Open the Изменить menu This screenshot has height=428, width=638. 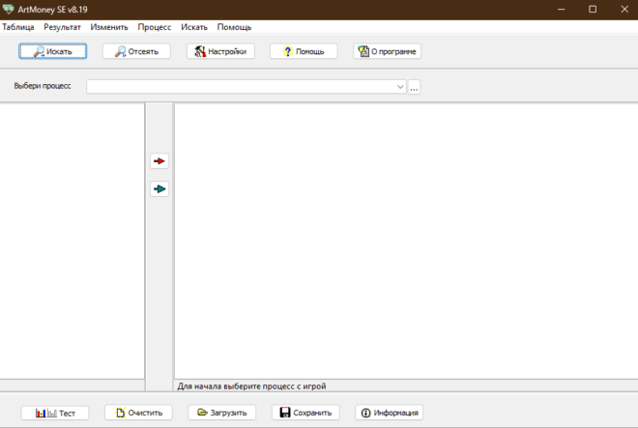(x=109, y=27)
